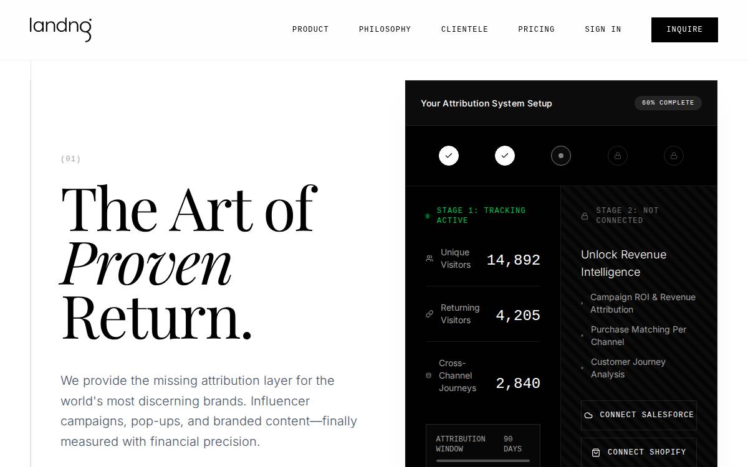
Task: Select the first completed step checkmark
Action: pyautogui.click(x=449, y=156)
